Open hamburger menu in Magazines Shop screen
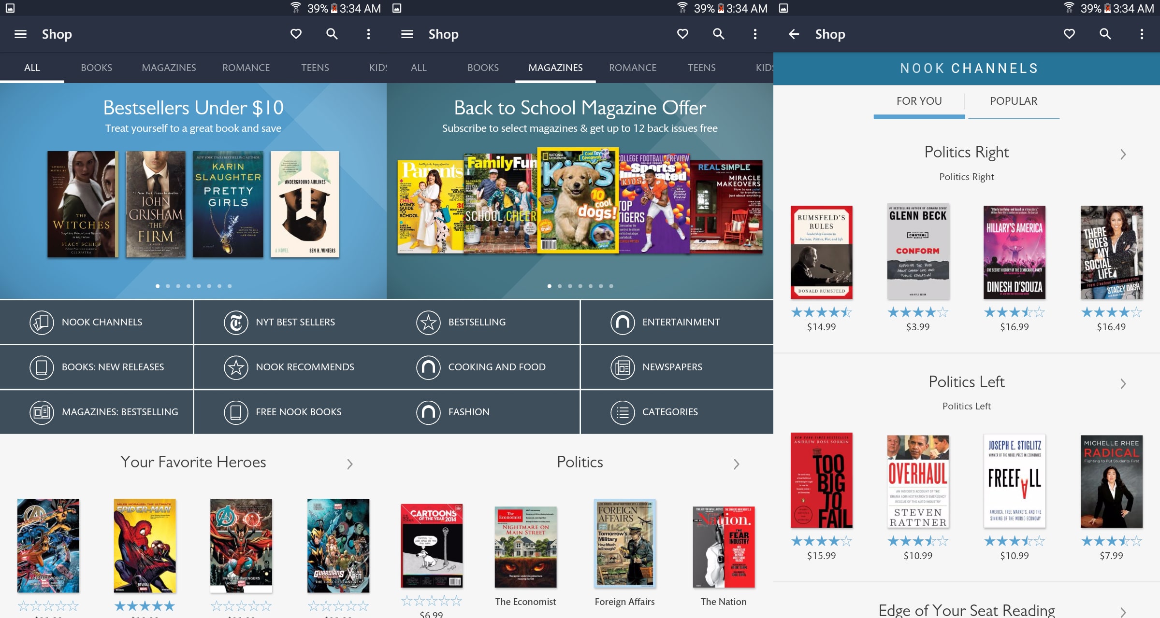 (x=407, y=34)
